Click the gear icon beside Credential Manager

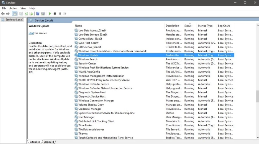76,109
